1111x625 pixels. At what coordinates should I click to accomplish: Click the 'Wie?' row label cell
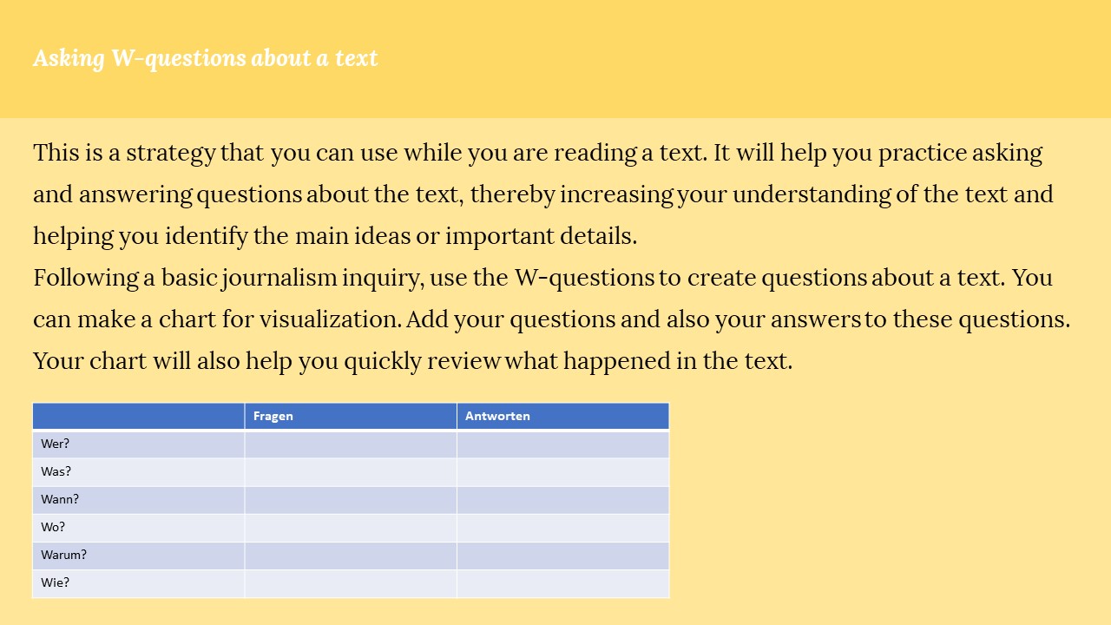coord(139,583)
